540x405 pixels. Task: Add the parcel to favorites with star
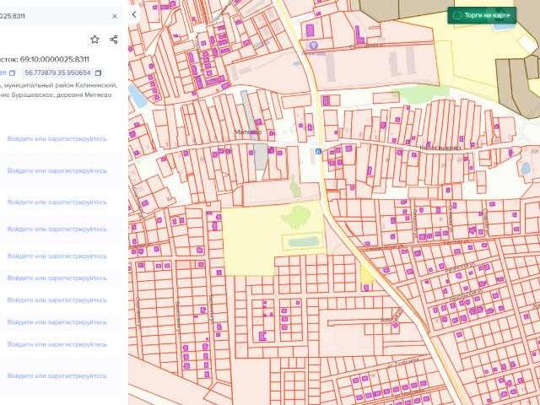tap(94, 40)
